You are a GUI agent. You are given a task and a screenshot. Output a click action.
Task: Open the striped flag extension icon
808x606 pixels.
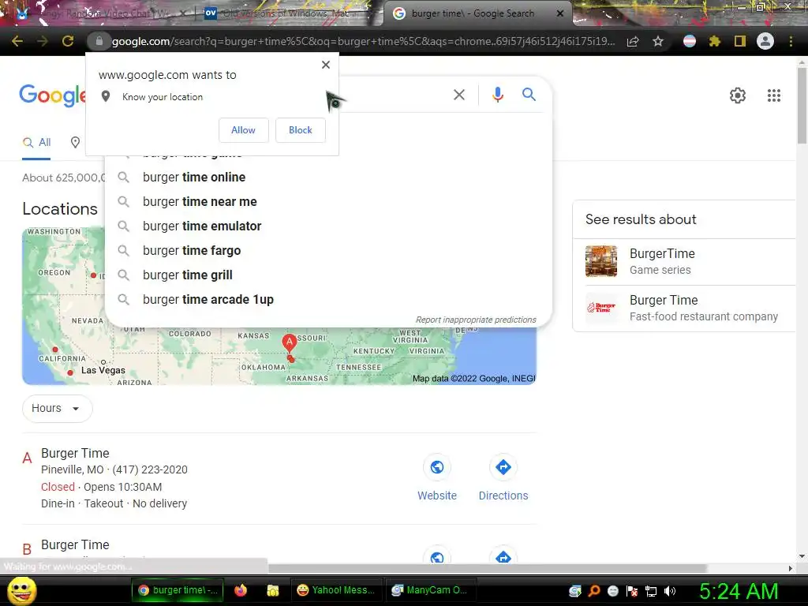690,41
